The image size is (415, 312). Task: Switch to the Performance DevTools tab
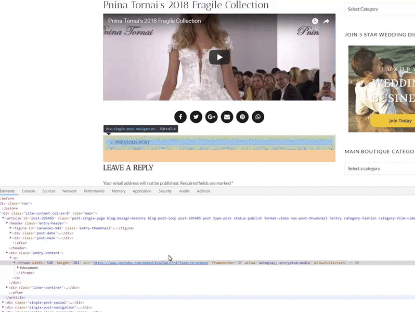[x=94, y=191]
